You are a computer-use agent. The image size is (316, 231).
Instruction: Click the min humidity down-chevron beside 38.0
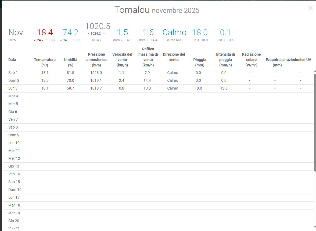(x=73, y=40)
